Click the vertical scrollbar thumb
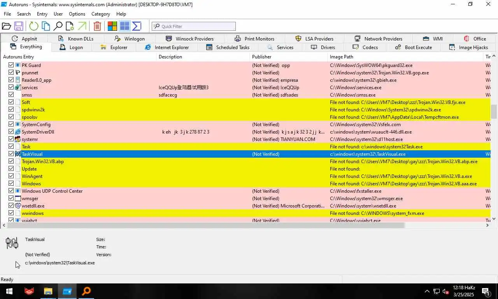Viewport: 498px width, 299px height. point(494,112)
